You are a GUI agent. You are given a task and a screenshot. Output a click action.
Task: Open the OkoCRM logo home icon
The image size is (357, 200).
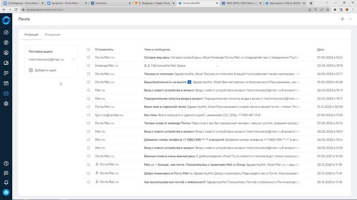pyautogui.click(x=6, y=21)
